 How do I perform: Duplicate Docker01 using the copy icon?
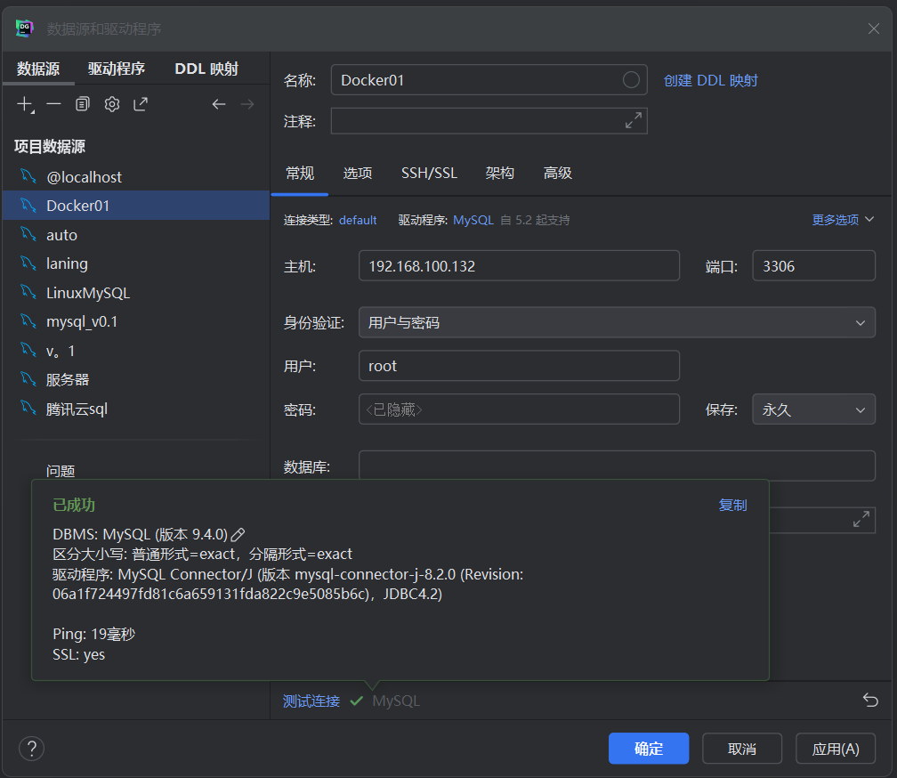click(82, 104)
